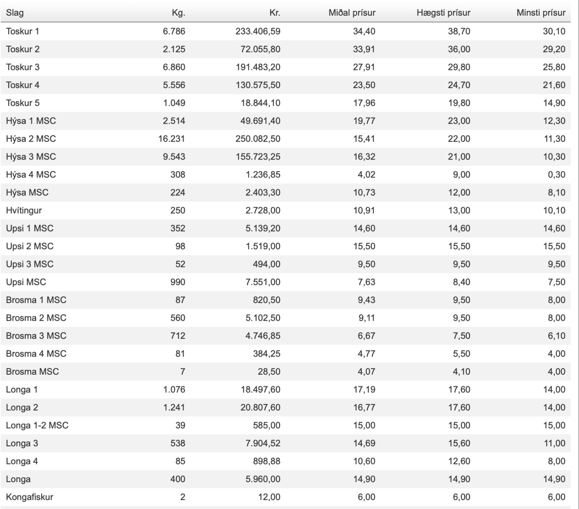Click the 38,70 highest price cell

click(x=459, y=31)
